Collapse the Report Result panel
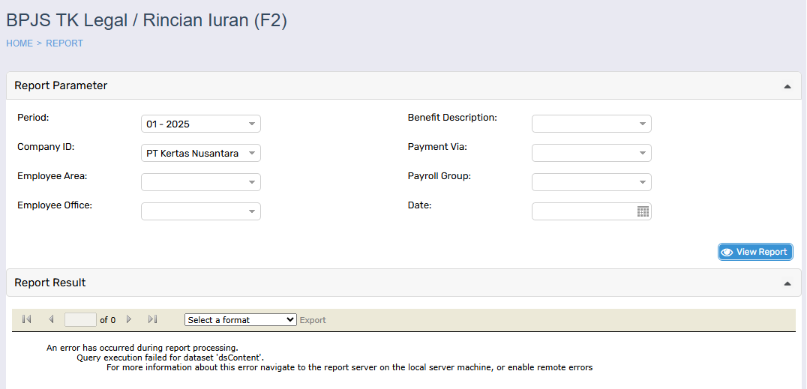 point(787,283)
